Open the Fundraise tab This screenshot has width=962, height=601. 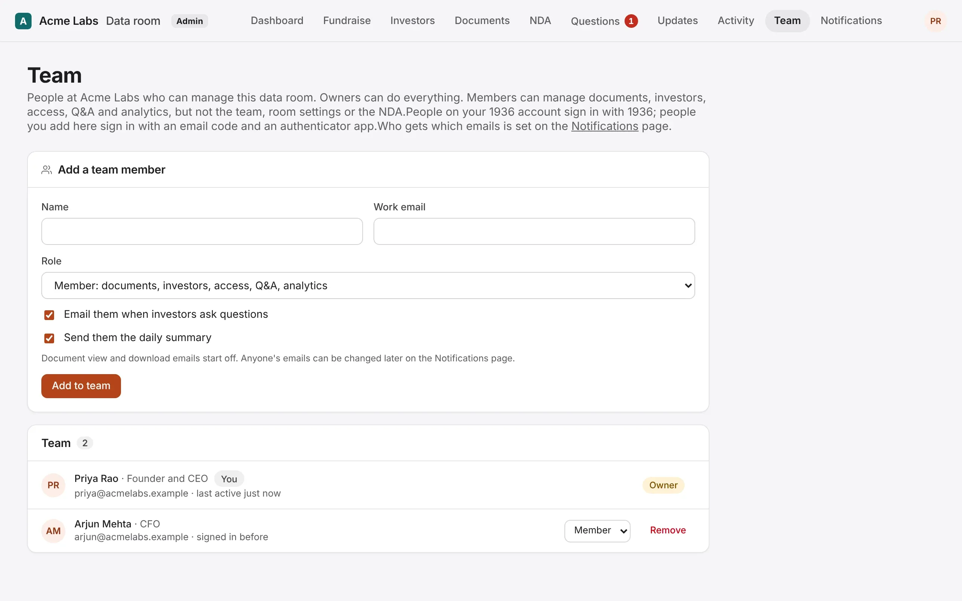[346, 21]
